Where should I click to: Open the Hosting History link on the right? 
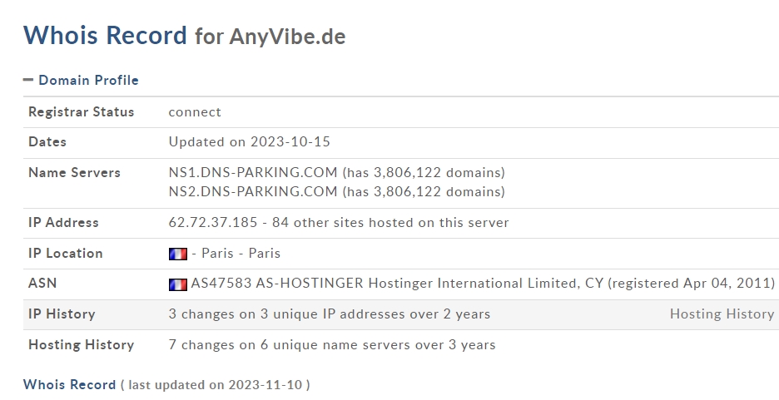722,314
